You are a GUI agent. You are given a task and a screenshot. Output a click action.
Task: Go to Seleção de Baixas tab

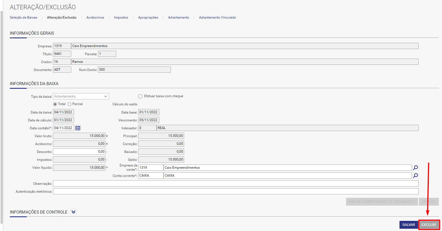(x=23, y=17)
